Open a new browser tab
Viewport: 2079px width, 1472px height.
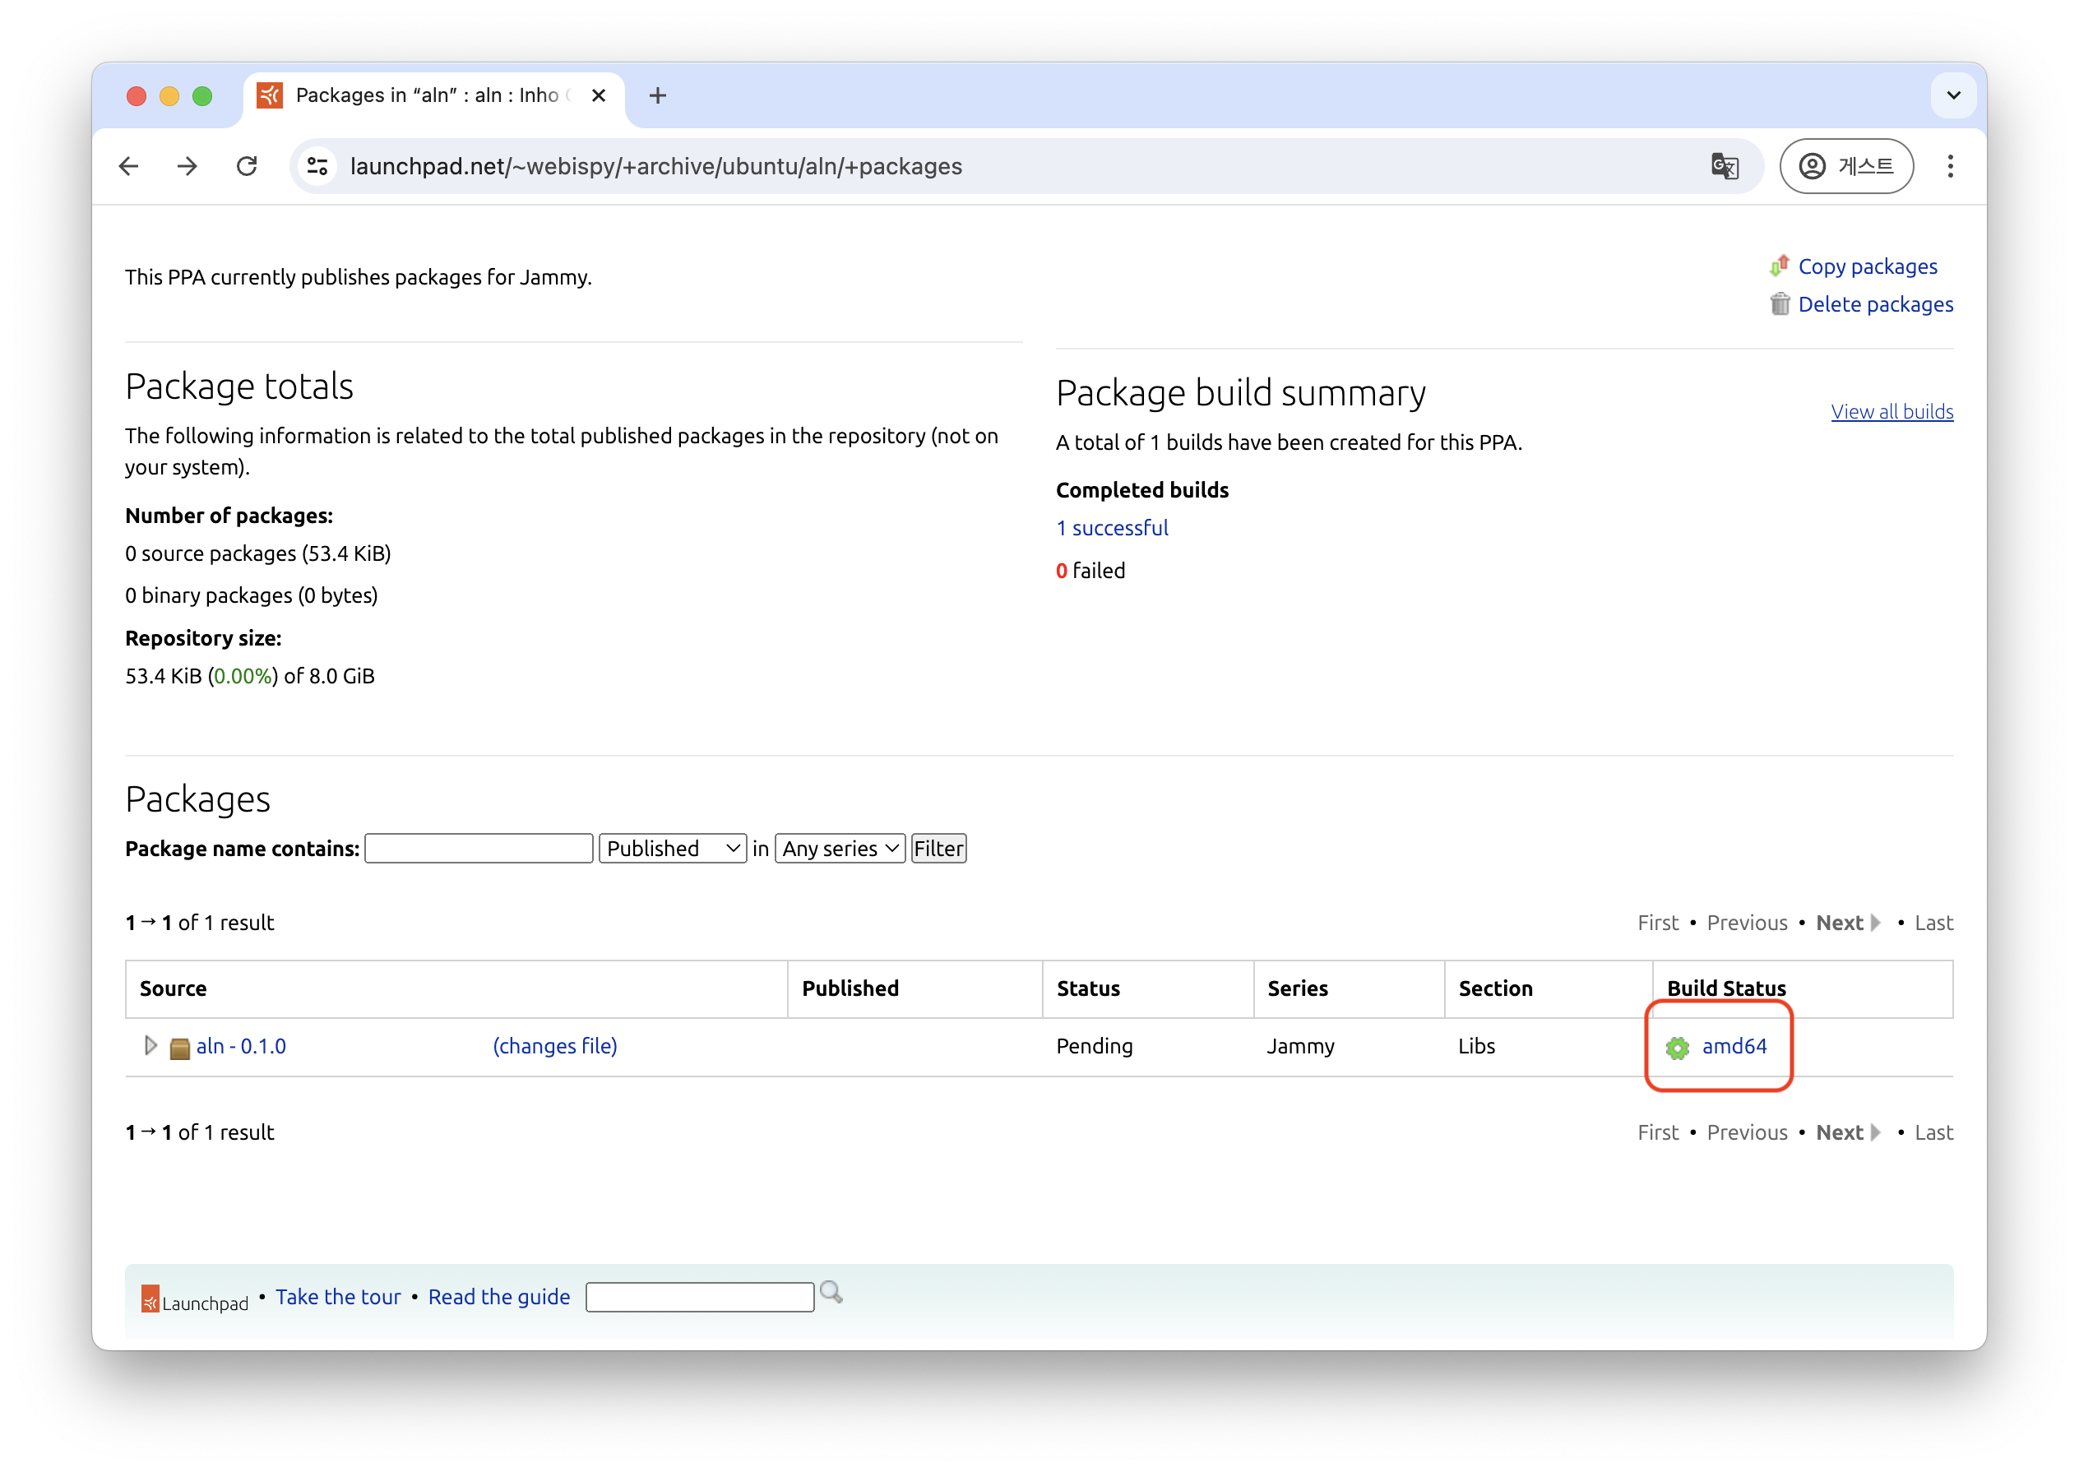click(658, 95)
